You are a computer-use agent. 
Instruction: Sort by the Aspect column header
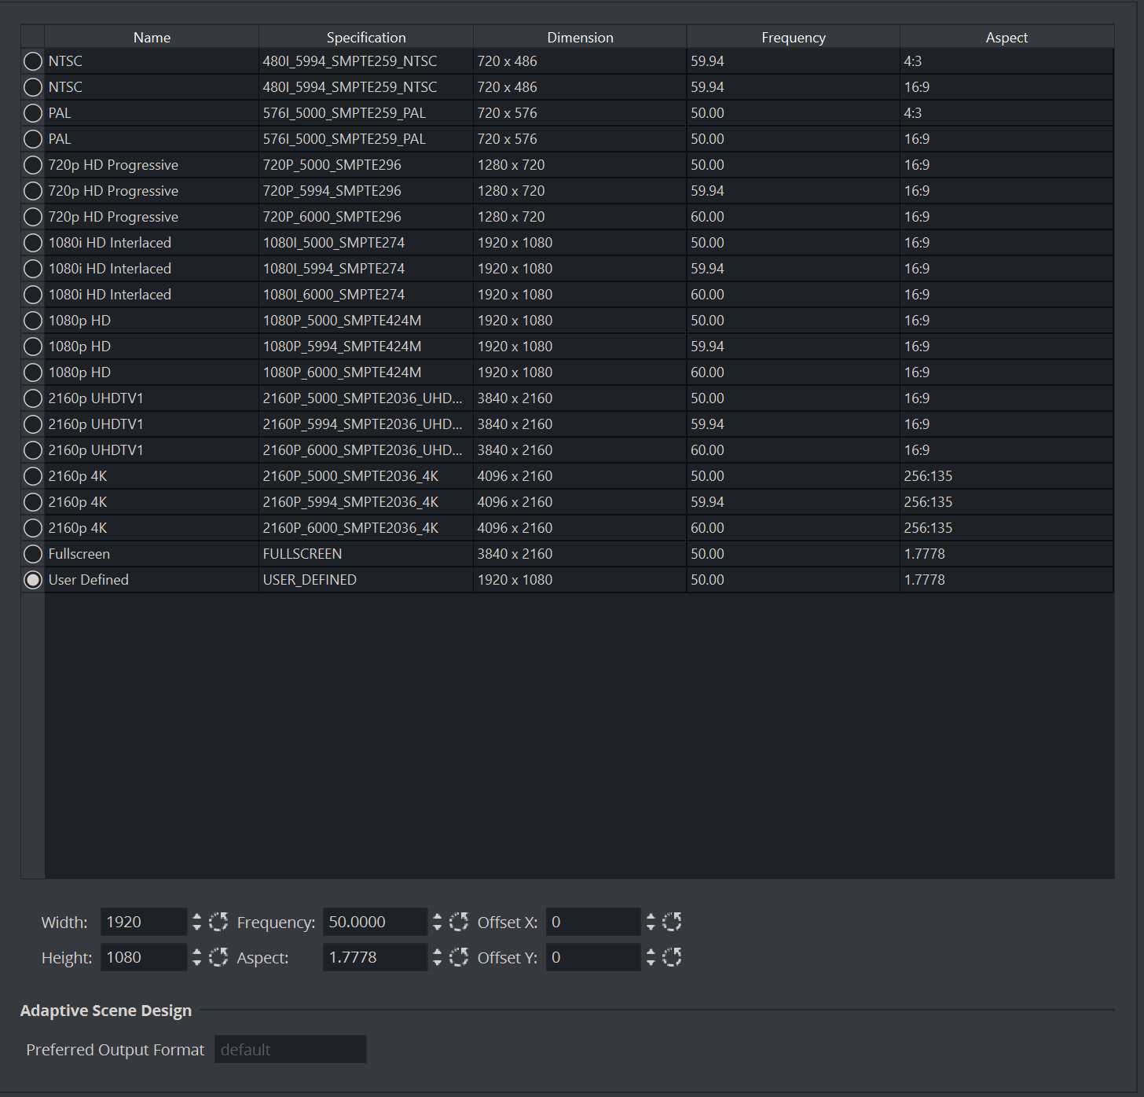pyautogui.click(x=1006, y=37)
